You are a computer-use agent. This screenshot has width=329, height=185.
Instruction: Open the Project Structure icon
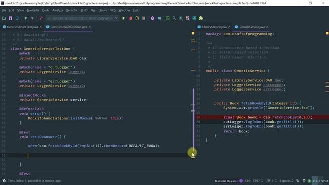(159, 18)
